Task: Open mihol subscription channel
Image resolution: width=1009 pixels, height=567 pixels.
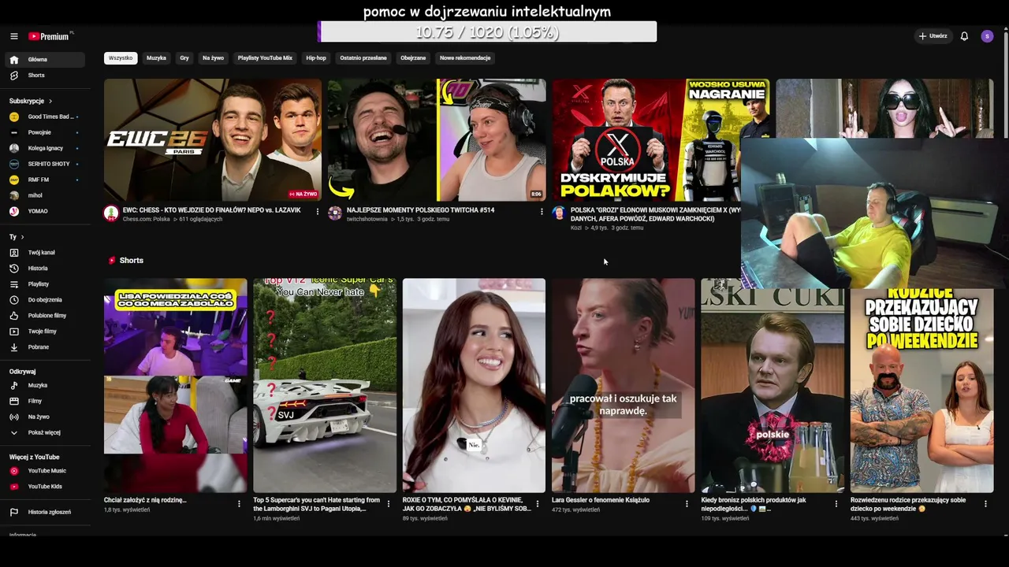Action: click(x=45, y=196)
